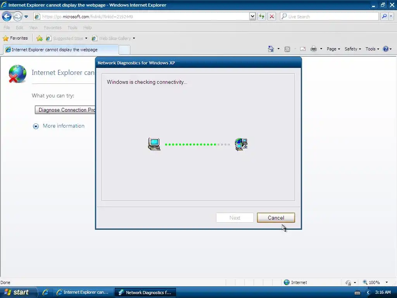Image resolution: width=397 pixels, height=298 pixels.
Task: Open the Tools command bar menu
Action: coord(372,49)
